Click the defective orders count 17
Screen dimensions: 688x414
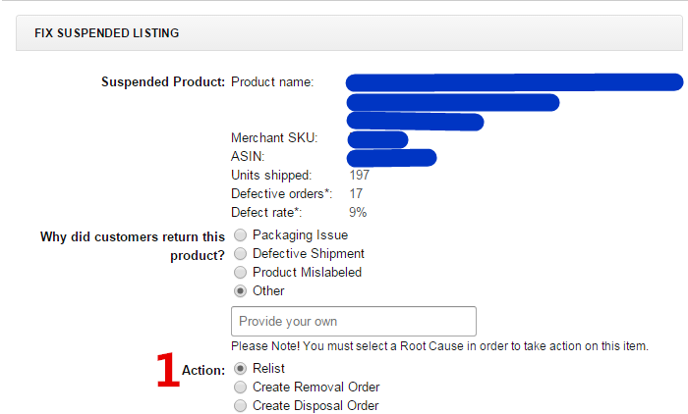tap(356, 193)
